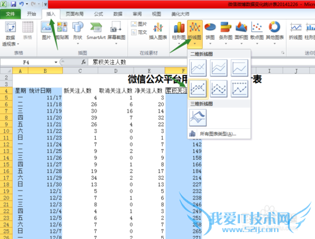Choose the stacked line chart thumbnail
This screenshot has width=315, height=239.
(219, 68)
